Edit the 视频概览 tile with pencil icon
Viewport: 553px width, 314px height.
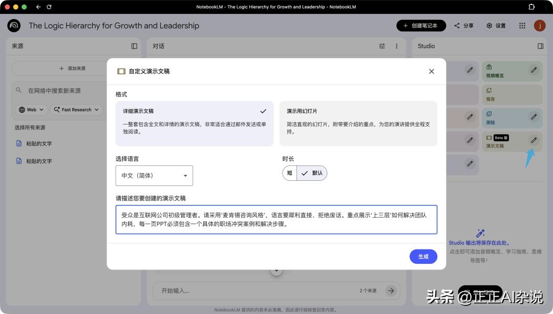click(534, 70)
